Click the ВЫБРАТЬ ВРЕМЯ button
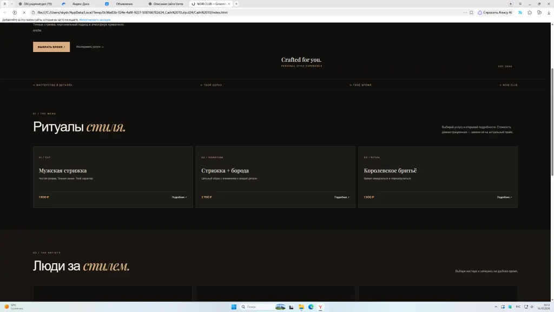Screen dimensions: 554x312 tap(51, 47)
